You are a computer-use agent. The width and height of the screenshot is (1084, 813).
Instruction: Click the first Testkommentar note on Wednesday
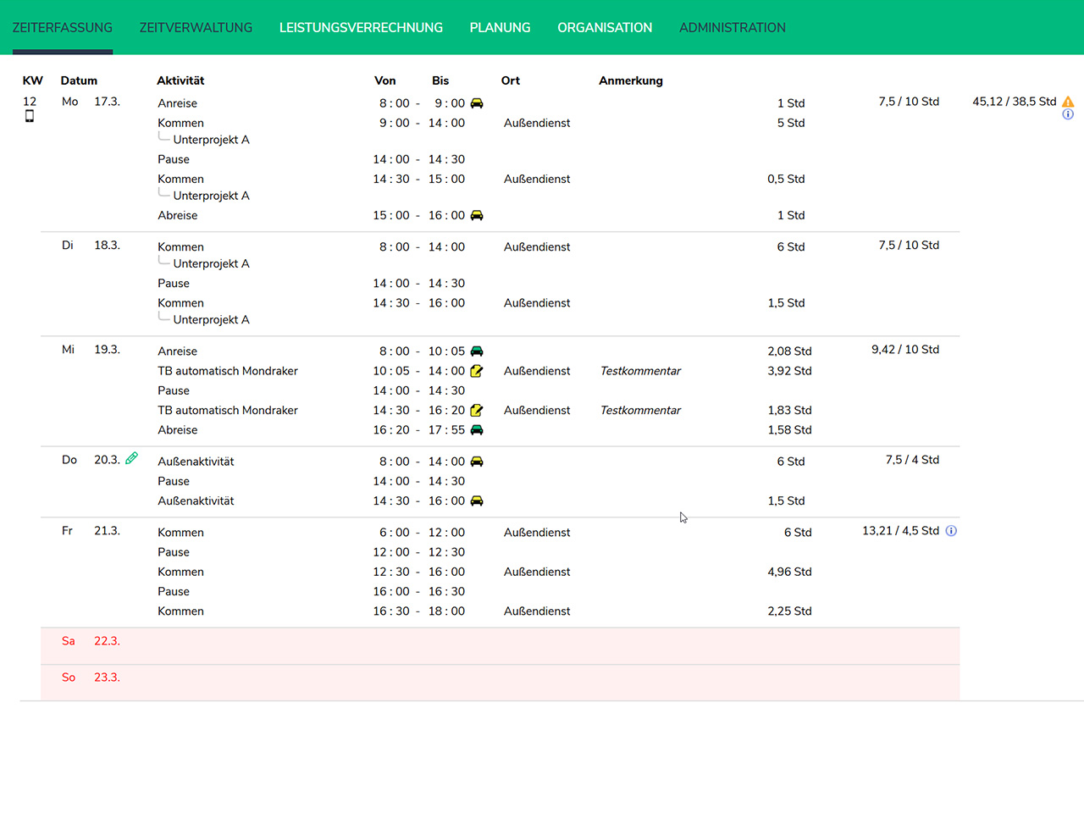point(640,371)
